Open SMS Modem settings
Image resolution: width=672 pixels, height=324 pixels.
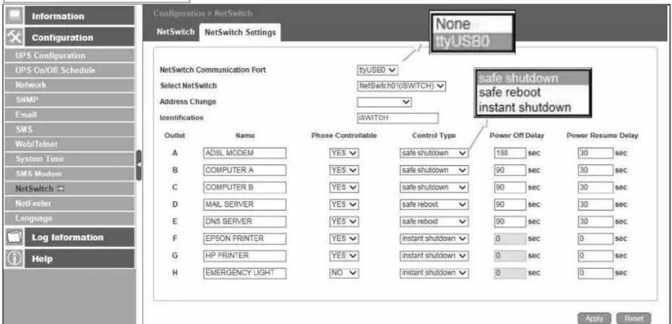tap(68, 174)
